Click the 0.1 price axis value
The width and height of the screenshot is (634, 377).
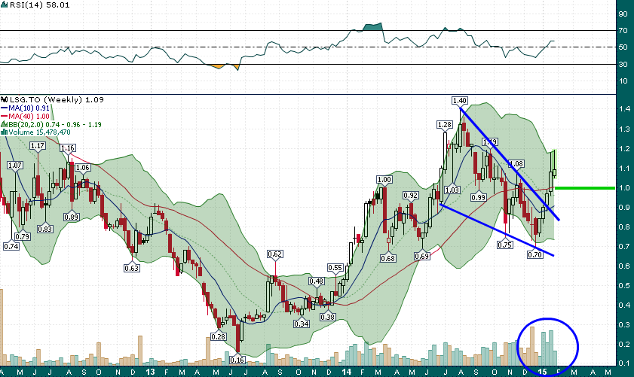624,363
